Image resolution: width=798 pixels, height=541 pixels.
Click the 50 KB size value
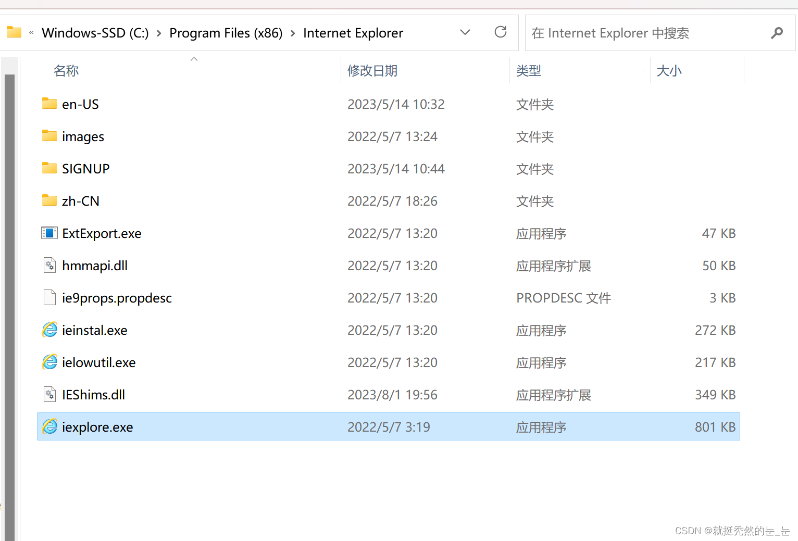tap(719, 266)
